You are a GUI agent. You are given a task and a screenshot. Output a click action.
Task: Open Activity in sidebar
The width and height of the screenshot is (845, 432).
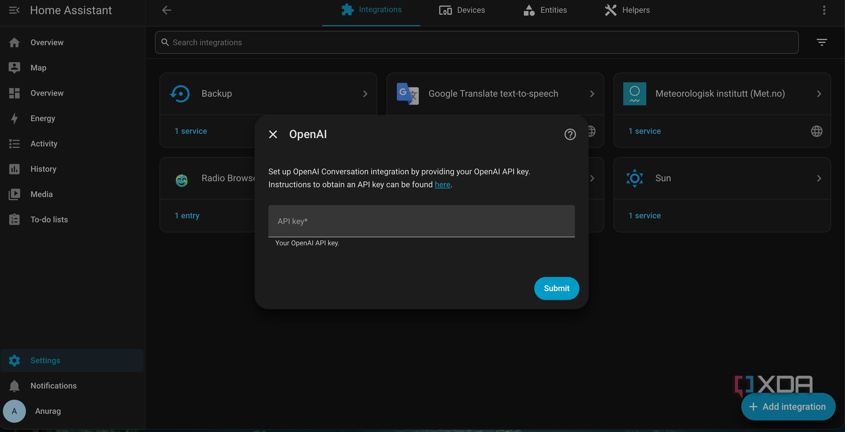click(x=73, y=144)
